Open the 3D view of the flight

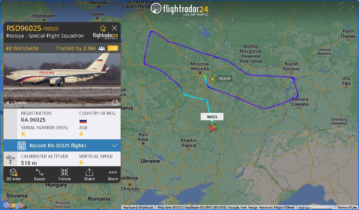click(14, 175)
